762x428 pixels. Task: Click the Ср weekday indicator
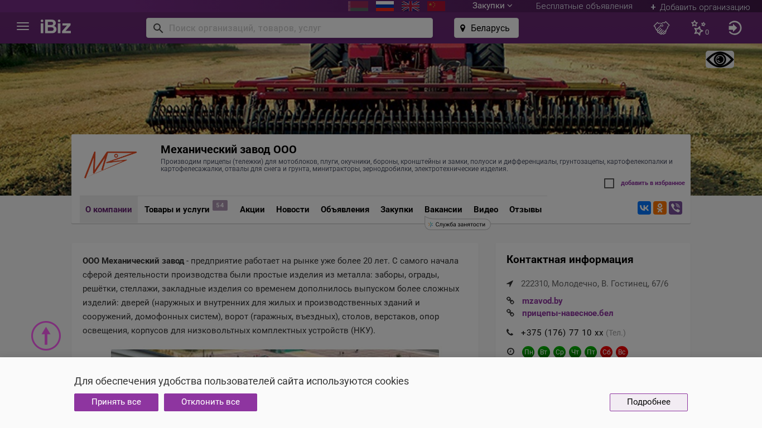pos(560,352)
